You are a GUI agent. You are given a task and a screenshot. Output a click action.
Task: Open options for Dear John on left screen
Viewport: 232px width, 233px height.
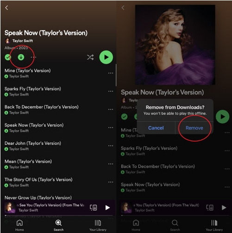click(x=111, y=146)
